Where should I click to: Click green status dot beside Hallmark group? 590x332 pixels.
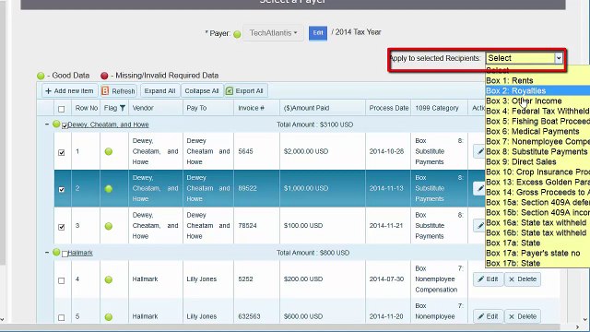(x=56, y=252)
